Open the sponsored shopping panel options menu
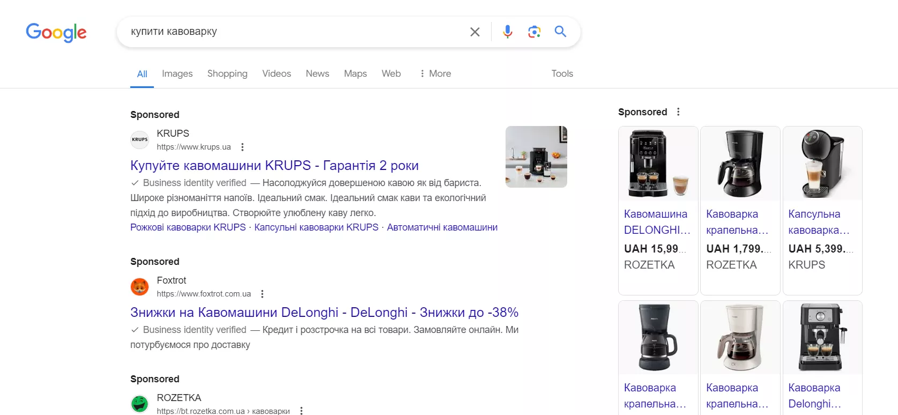The image size is (898, 415). (678, 112)
